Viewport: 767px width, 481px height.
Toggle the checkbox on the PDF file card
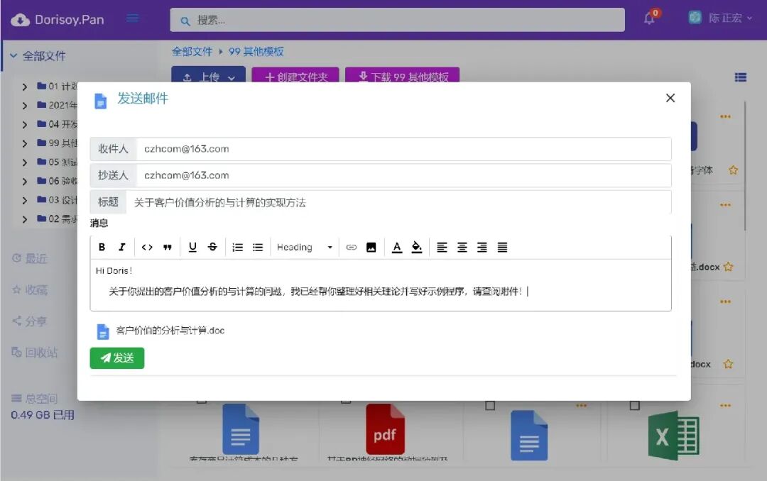click(346, 401)
